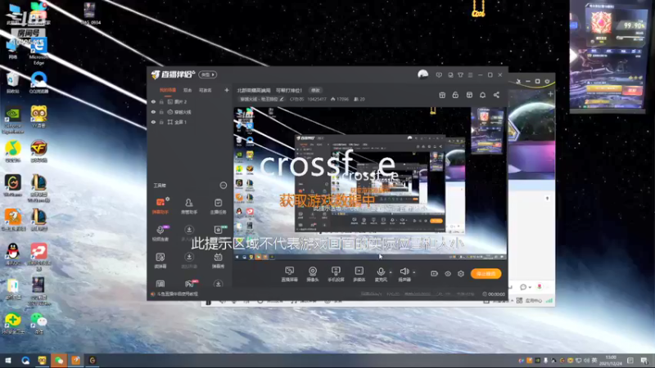Image resolution: width=655 pixels, height=368 pixels.
Task: Click the pin icon in the background window
Action: (x=518, y=81)
